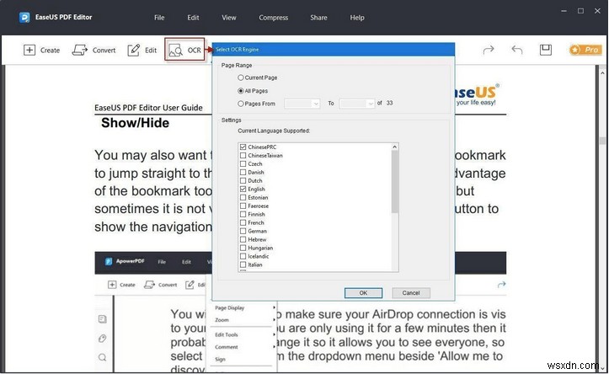Expand the Edit Tools submenu
This screenshot has height=374, width=609.
[244, 334]
